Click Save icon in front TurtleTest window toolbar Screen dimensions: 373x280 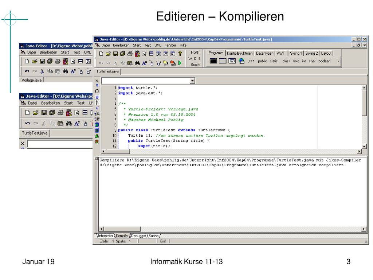tap(115, 54)
